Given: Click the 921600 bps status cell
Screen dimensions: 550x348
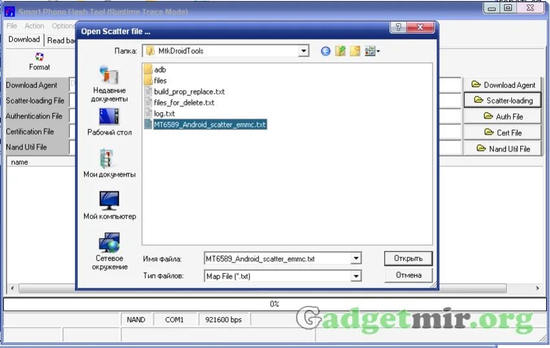Looking at the screenshot, I should pyautogui.click(x=223, y=320).
